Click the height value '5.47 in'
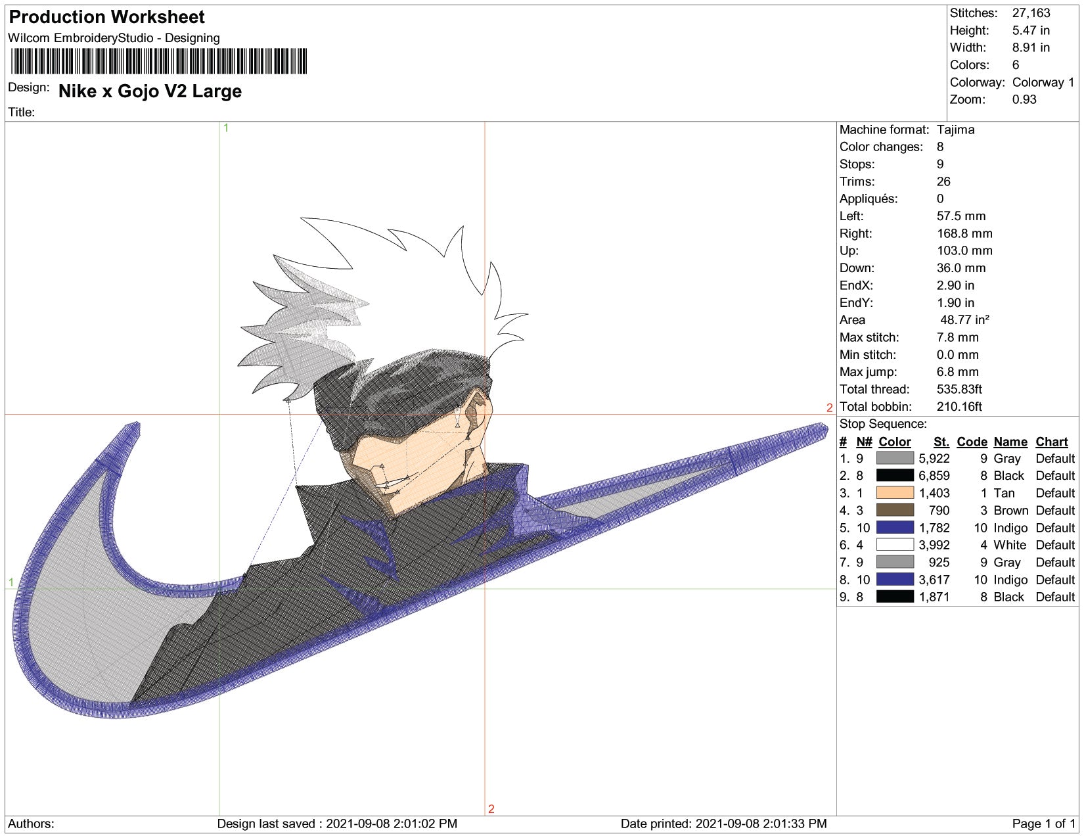This screenshot has width=1084, height=838. [1031, 30]
